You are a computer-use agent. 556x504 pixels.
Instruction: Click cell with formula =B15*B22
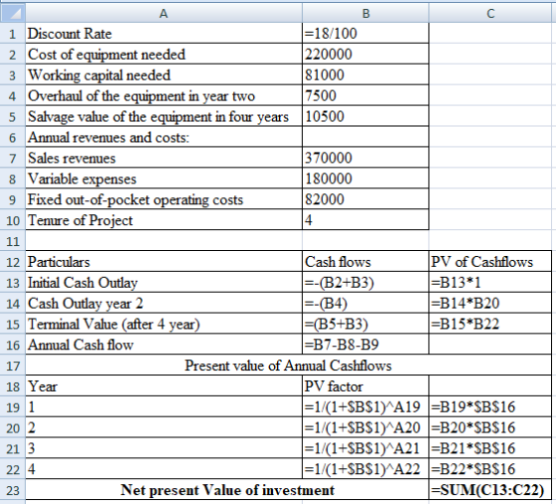tap(490, 324)
